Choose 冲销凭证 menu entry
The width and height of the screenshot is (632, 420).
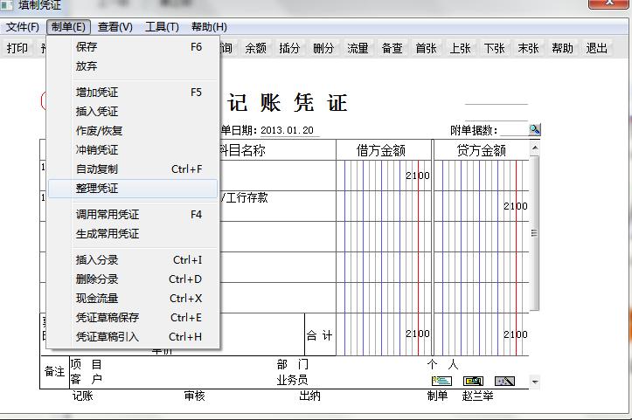pyautogui.click(x=133, y=150)
